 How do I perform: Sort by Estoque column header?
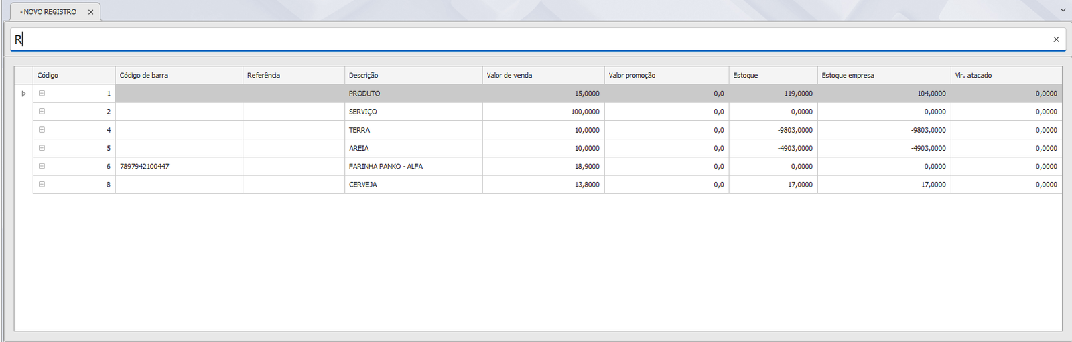pyautogui.click(x=773, y=75)
